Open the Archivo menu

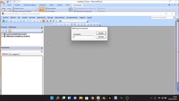pyautogui.click(x=6, y=17)
